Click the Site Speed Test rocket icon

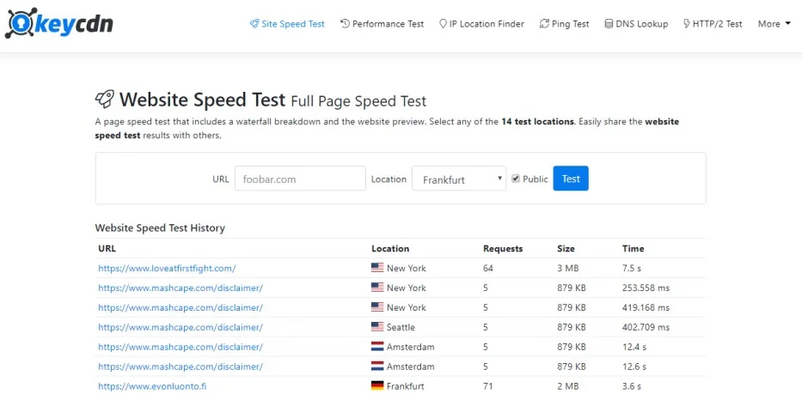pyautogui.click(x=254, y=23)
